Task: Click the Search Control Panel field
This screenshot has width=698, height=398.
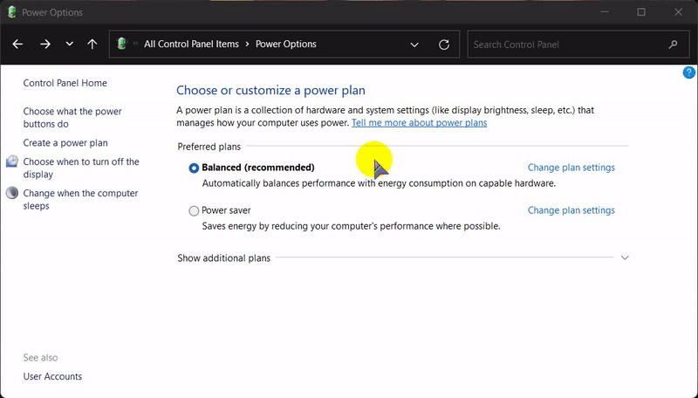Action: (567, 45)
